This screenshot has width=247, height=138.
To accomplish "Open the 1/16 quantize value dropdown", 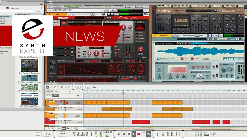I will [48, 134].
